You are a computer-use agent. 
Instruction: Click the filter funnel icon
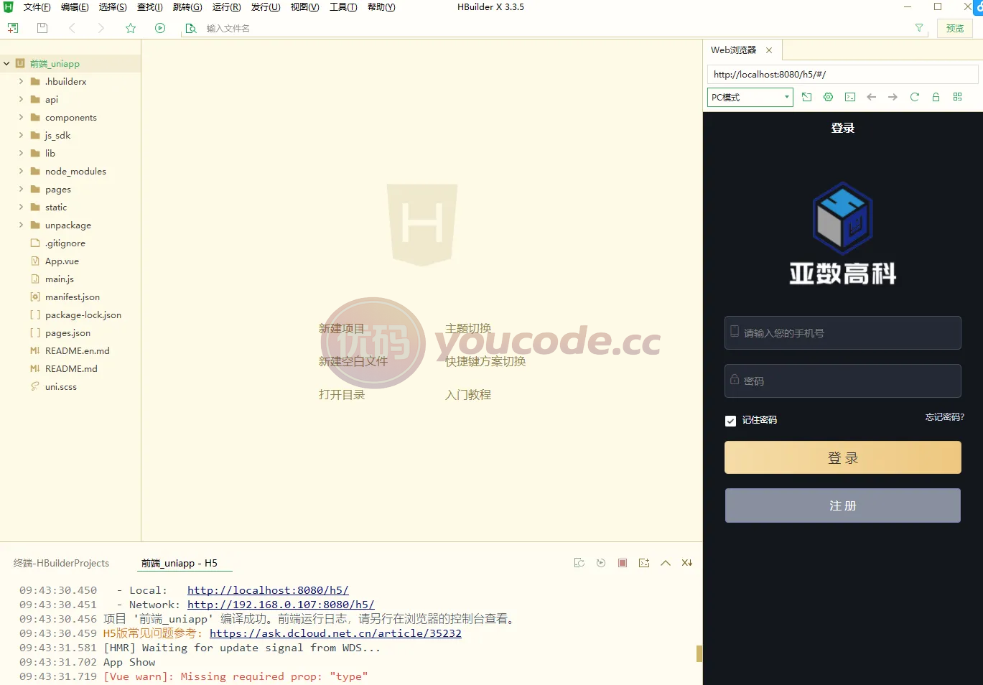(919, 28)
